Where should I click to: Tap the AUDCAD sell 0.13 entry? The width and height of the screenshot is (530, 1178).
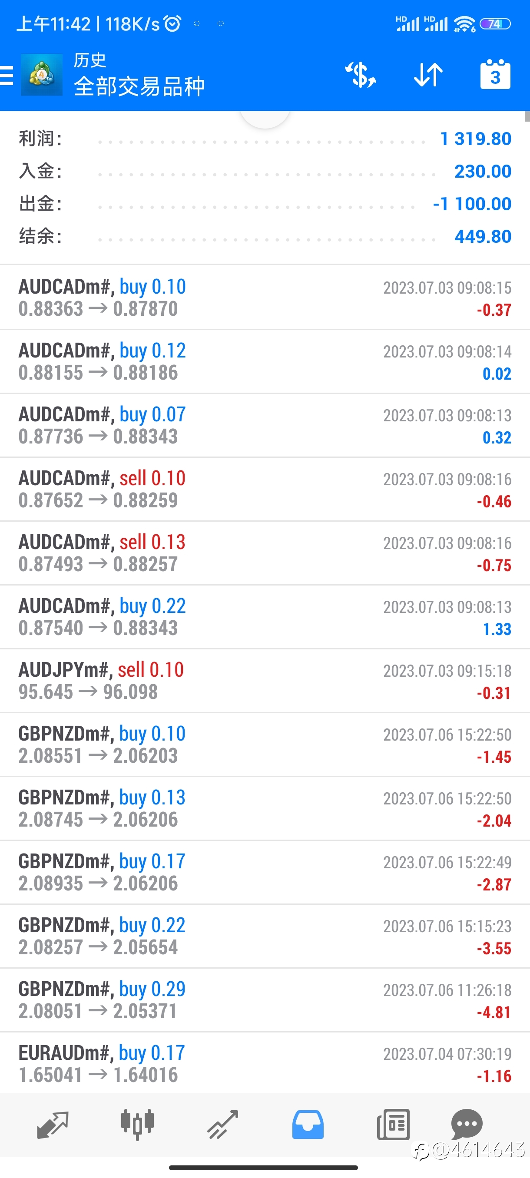click(x=265, y=553)
